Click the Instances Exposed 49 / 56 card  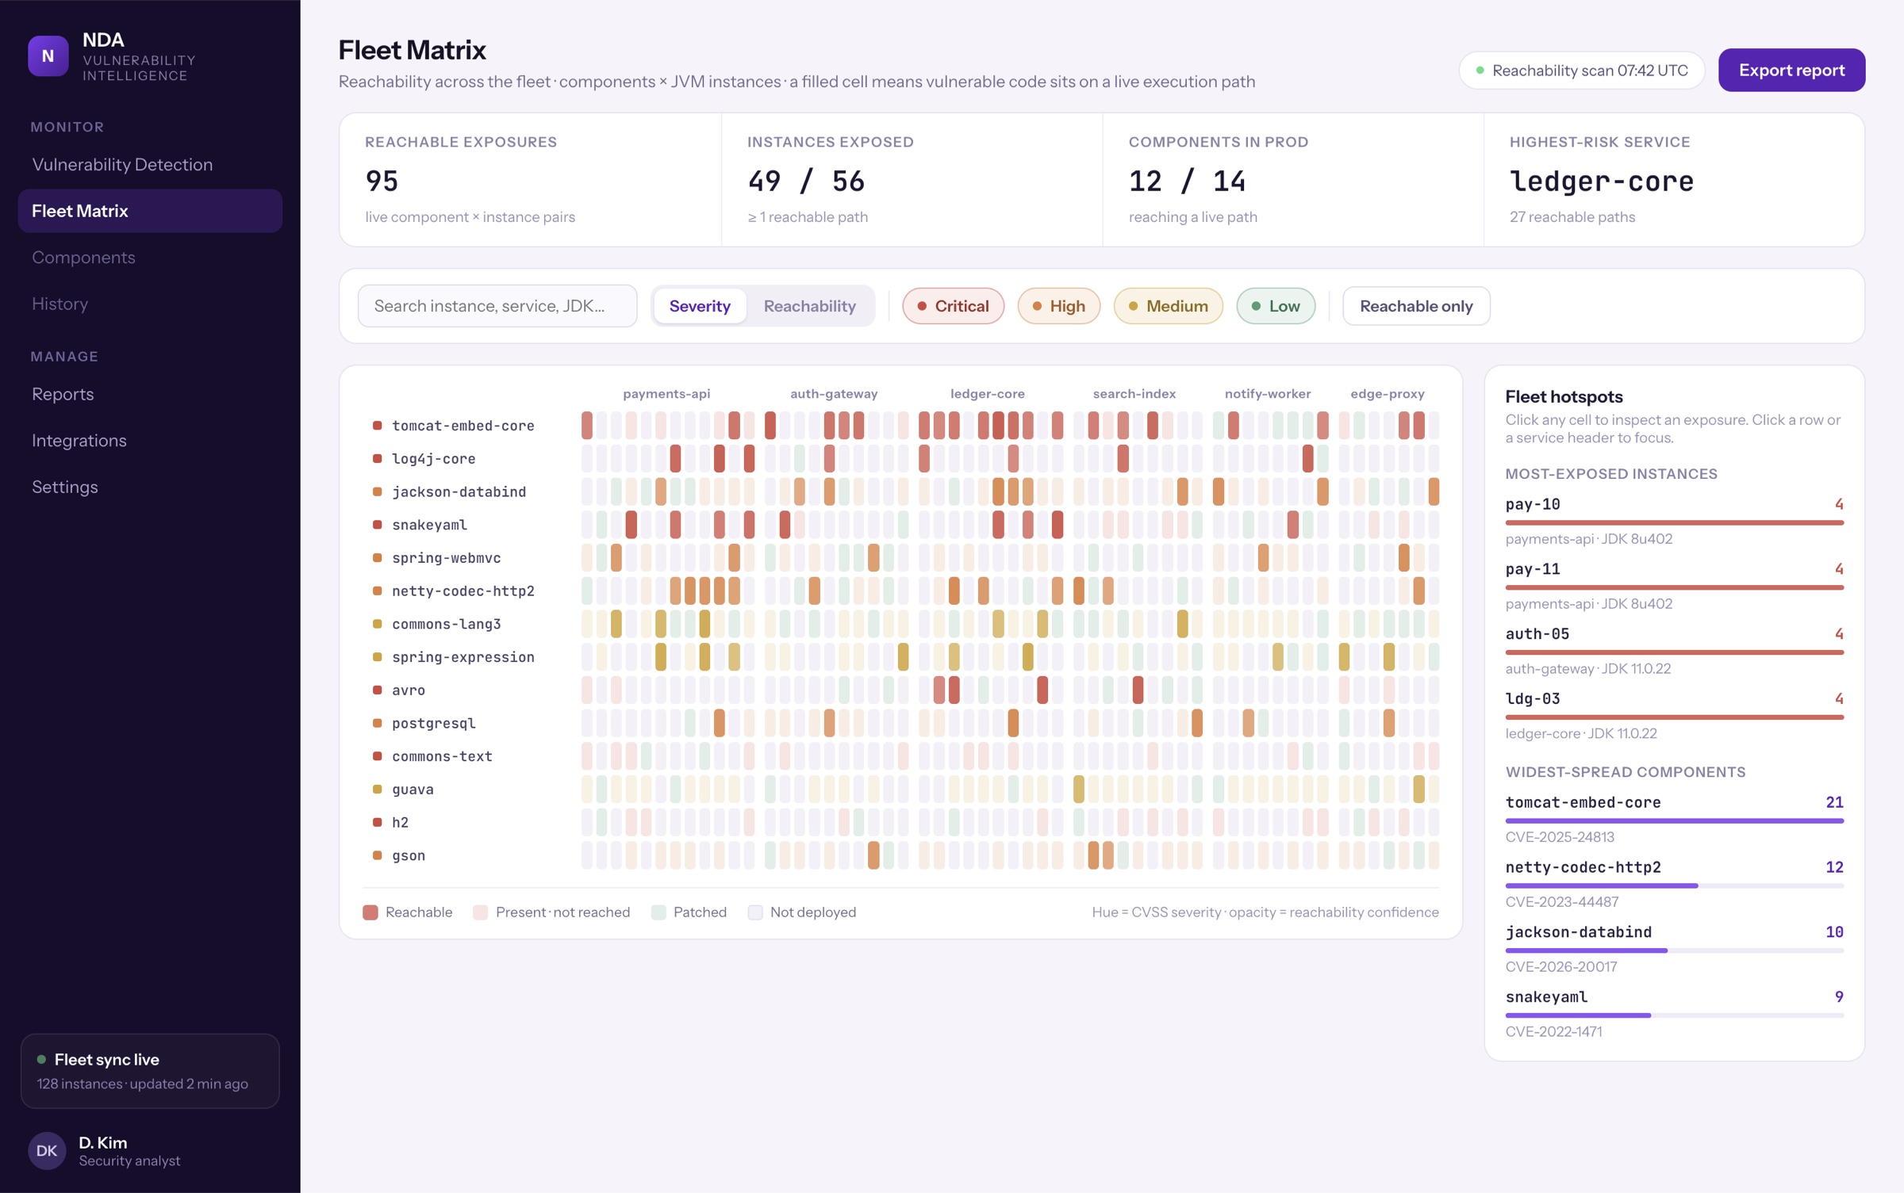pos(912,180)
